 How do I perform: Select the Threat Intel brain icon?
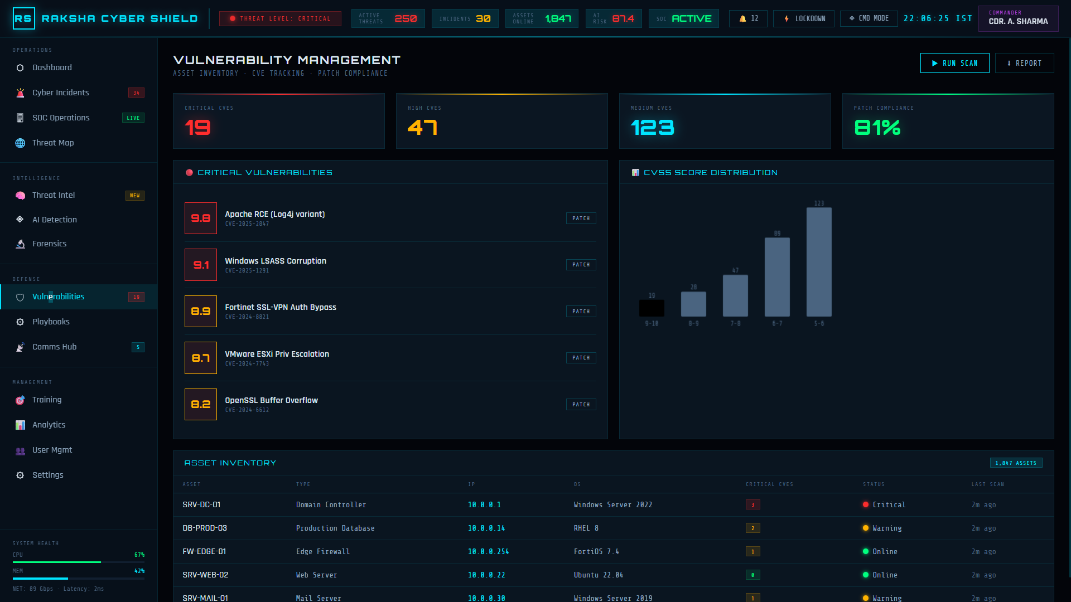tap(20, 196)
